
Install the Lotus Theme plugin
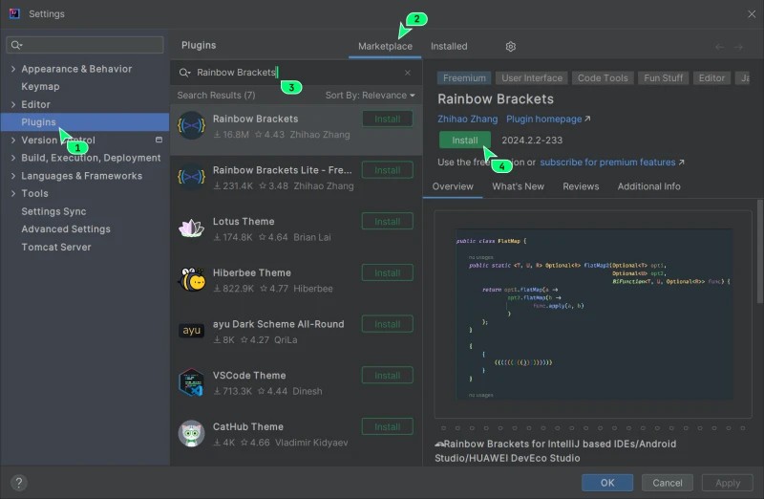click(x=388, y=222)
